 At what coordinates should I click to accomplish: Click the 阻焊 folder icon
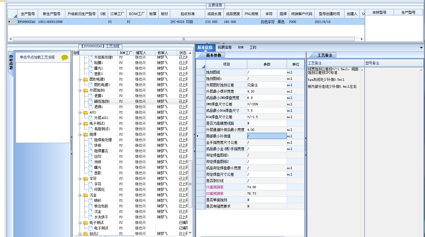click(86, 135)
